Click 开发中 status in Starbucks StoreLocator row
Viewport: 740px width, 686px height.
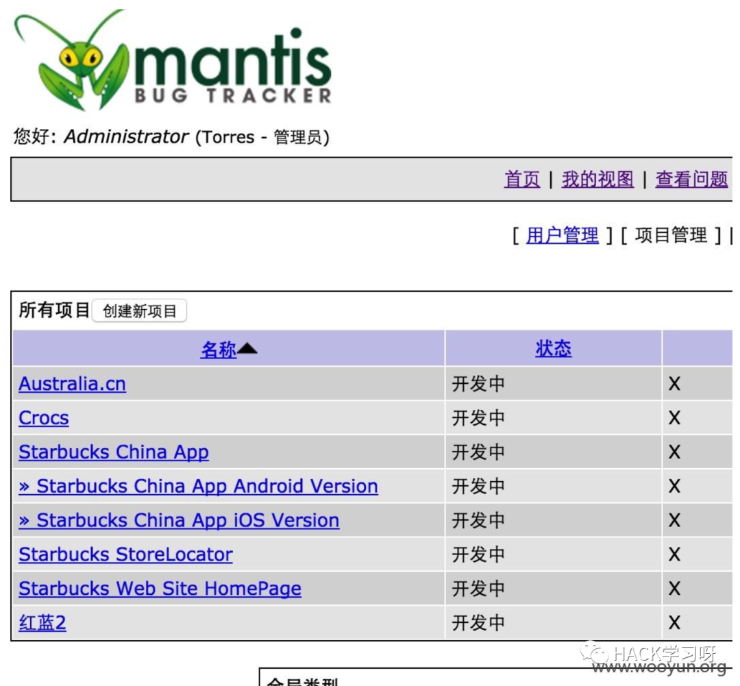pyautogui.click(x=478, y=554)
